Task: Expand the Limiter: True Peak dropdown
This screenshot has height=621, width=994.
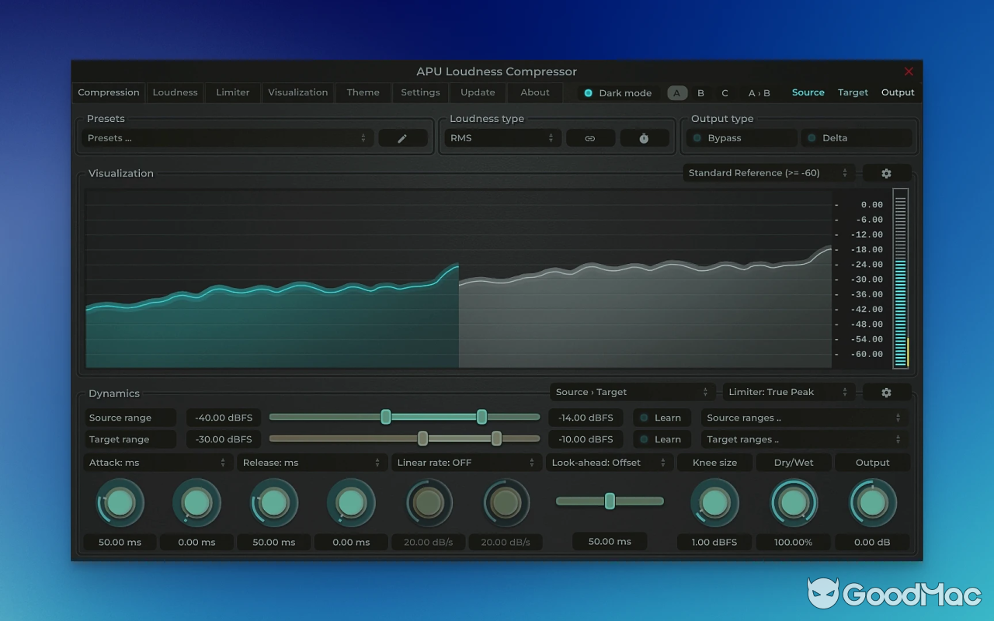Action: (x=787, y=392)
